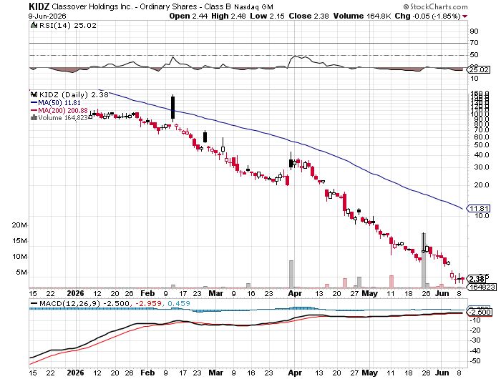The image size is (501, 379).
Task: Click the 20M volume scale label
Action: click(x=19, y=225)
